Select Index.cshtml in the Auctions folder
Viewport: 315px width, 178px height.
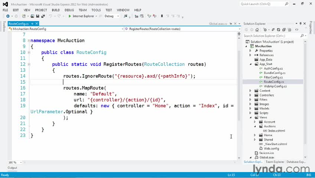pyautogui.click(x=276, y=131)
